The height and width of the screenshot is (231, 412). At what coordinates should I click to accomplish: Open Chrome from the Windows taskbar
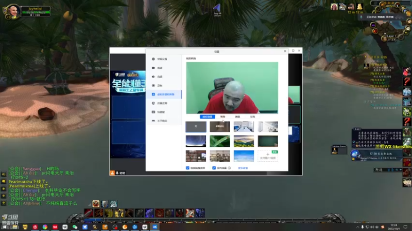(x=45, y=227)
